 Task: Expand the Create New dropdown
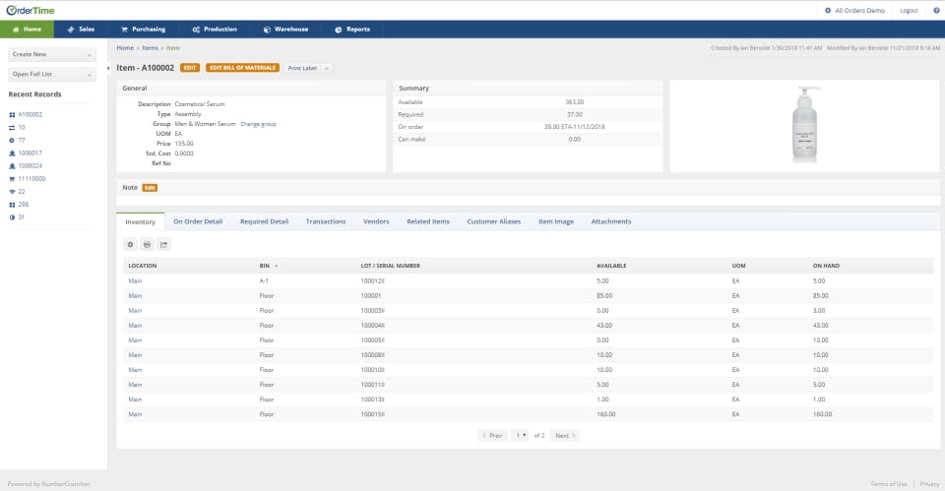[x=52, y=55]
